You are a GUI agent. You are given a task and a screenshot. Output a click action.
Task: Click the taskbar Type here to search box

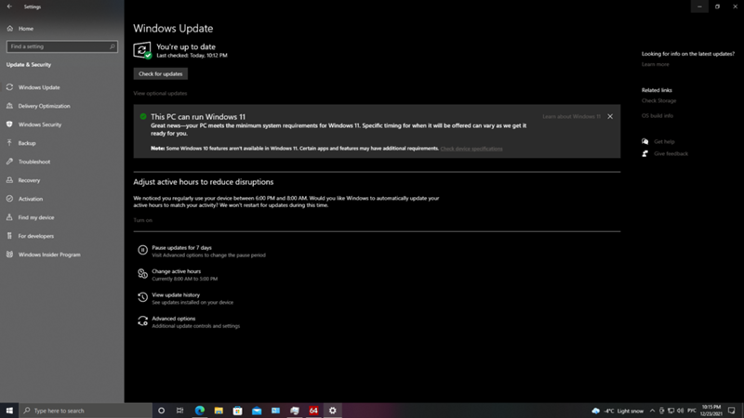pos(86,411)
